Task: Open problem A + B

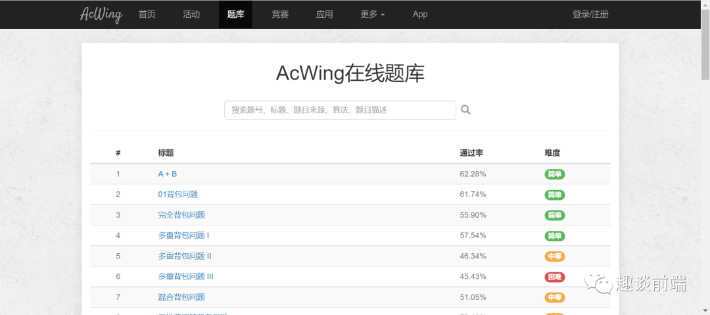Action: [168, 174]
